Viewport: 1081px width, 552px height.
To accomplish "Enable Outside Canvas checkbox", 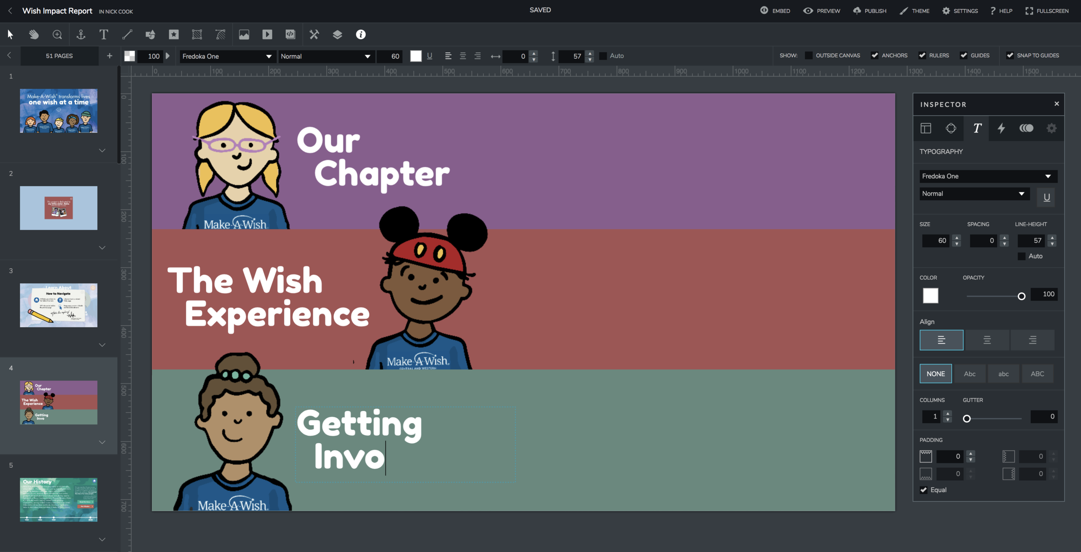I will pos(809,55).
